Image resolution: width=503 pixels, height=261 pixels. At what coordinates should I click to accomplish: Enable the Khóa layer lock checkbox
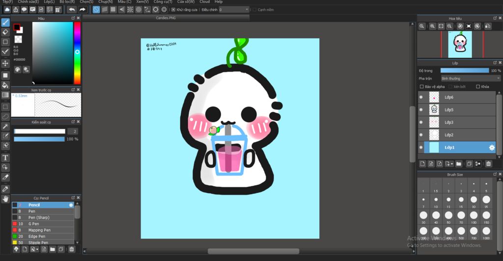click(x=477, y=86)
